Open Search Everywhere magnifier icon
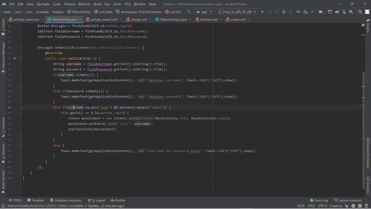This screenshot has height=209, width=371. [x=360, y=12]
